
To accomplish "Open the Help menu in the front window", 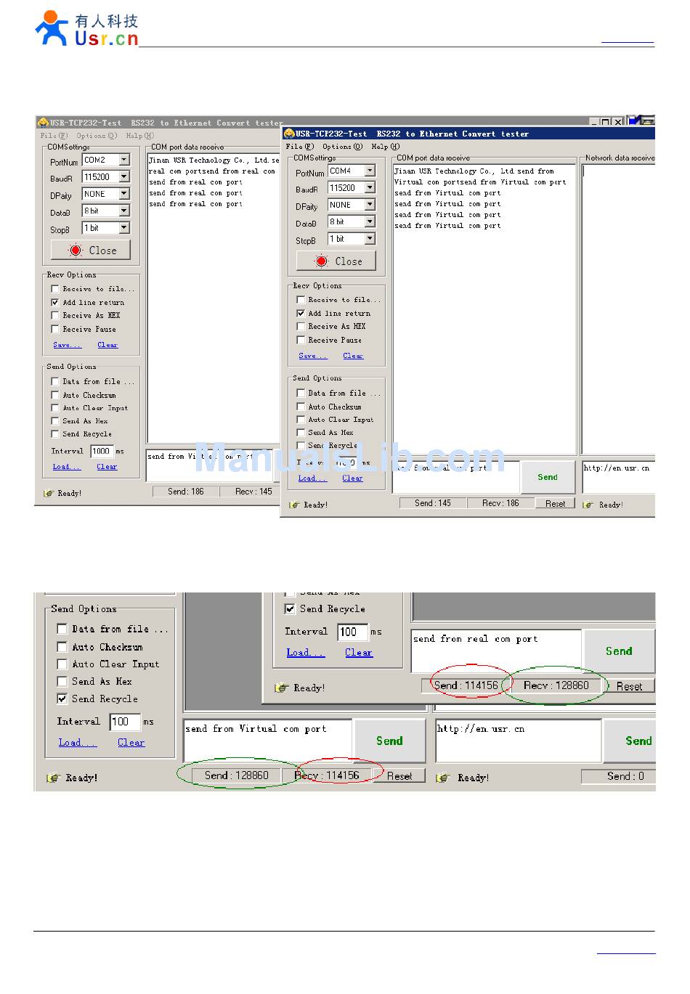I will pyautogui.click(x=385, y=147).
